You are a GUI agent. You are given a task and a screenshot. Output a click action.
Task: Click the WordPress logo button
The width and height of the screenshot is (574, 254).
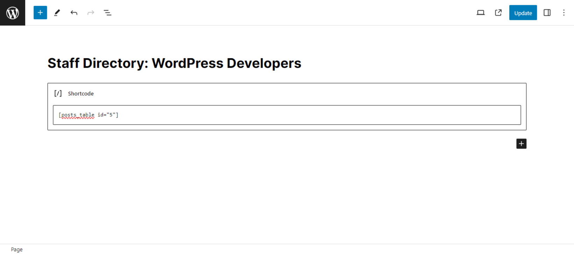coord(13,13)
